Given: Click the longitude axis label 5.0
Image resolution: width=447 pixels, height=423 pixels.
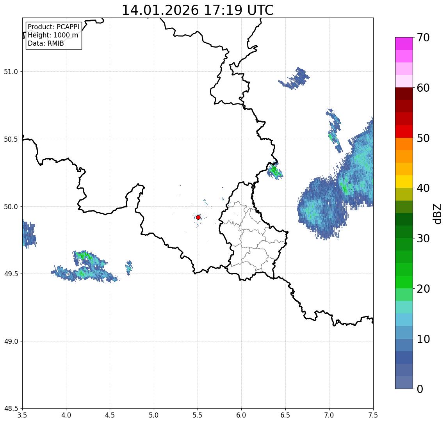Looking at the screenshot, I should pyautogui.click(x=154, y=415).
